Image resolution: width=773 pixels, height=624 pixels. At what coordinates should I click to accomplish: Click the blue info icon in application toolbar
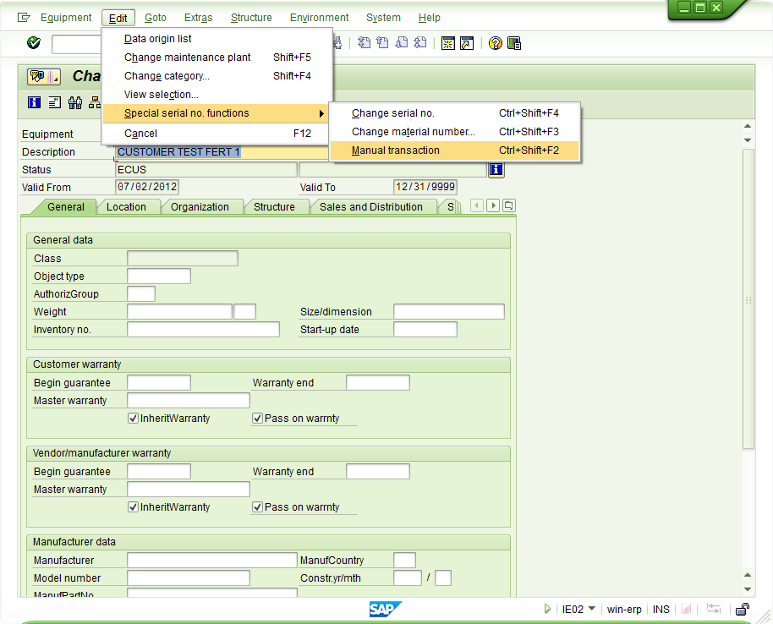pyautogui.click(x=34, y=102)
